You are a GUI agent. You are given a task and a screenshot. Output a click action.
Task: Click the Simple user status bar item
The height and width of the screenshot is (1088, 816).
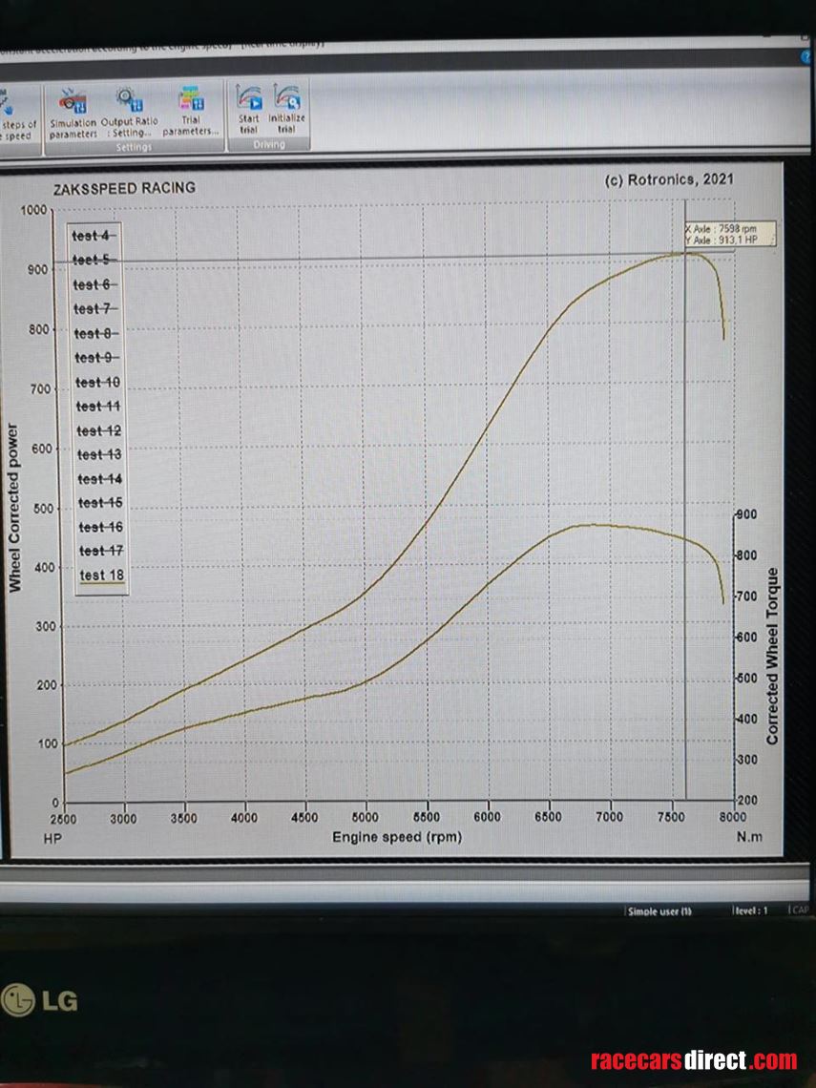(x=659, y=911)
